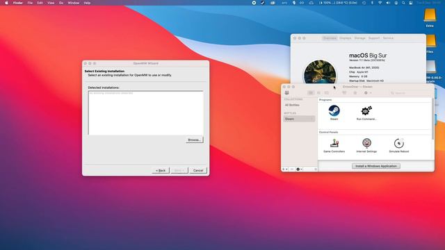Open Game Controllers control panel
Screen dimensions: 445x250
point(334,143)
